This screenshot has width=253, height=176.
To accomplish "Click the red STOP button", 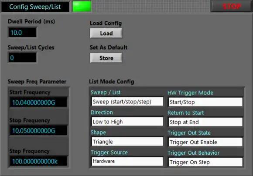I will coord(232,6).
